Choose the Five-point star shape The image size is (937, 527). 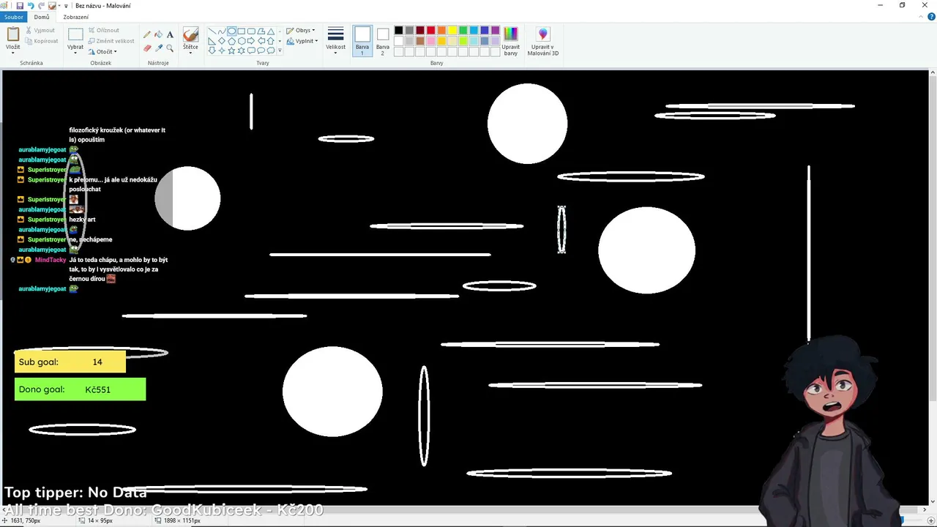click(231, 51)
